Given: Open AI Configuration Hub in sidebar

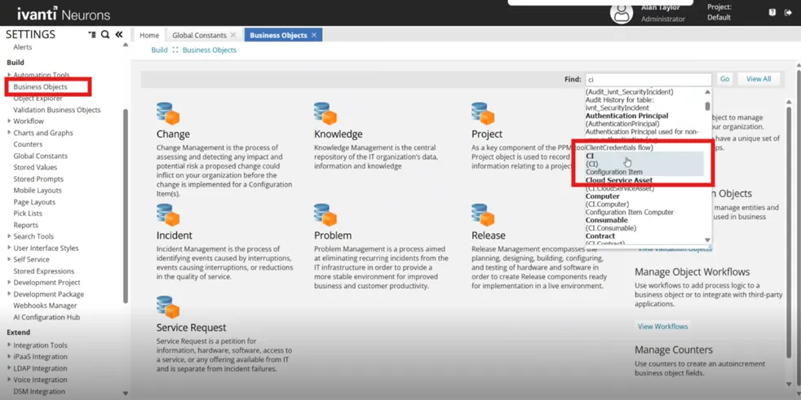Looking at the screenshot, I should 46,318.
